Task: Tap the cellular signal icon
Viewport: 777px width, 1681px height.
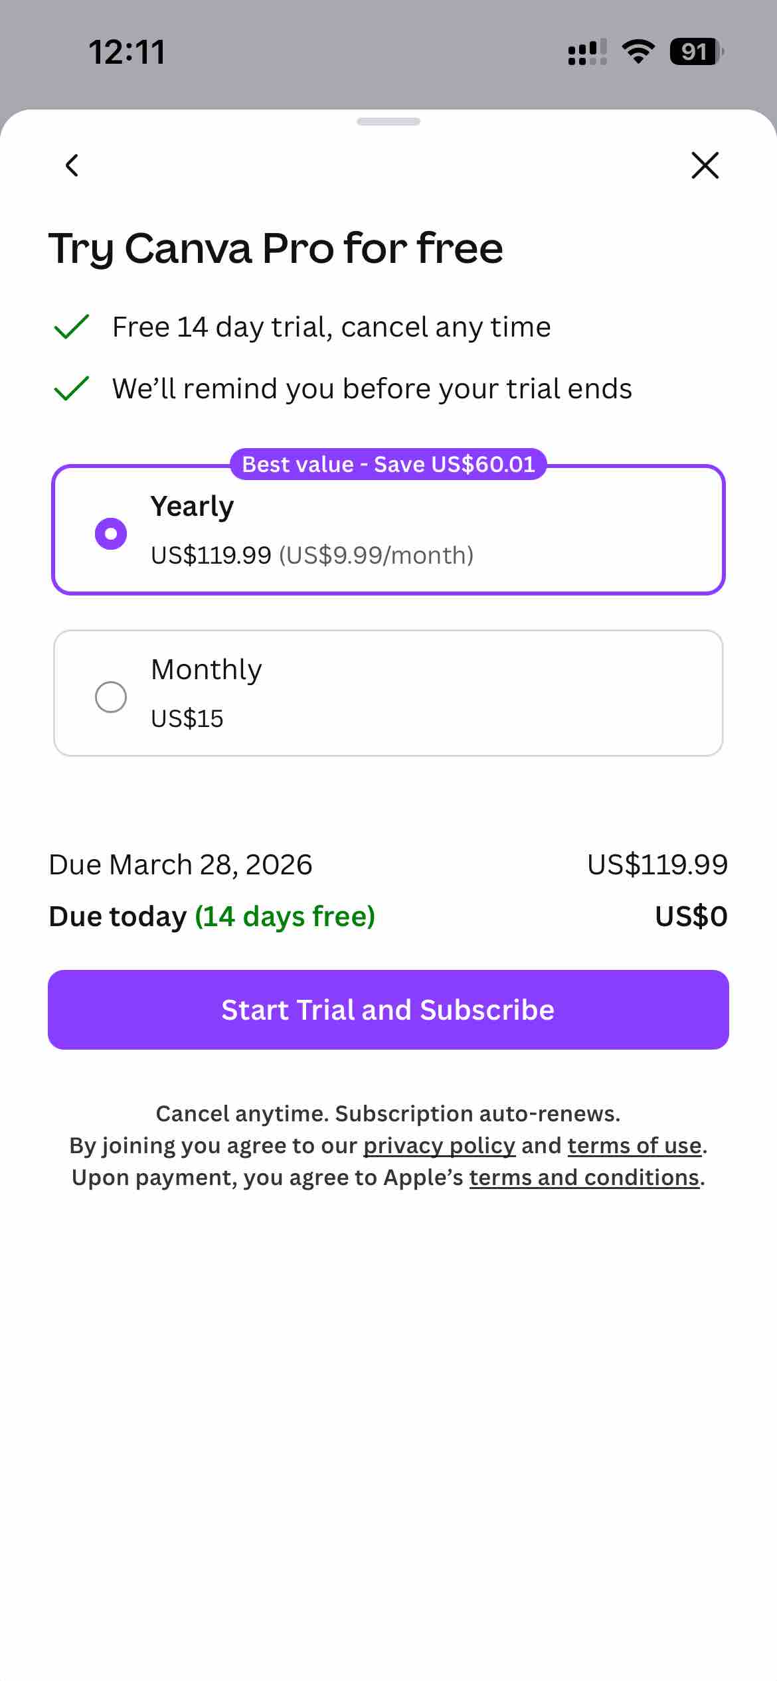Action: [587, 52]
